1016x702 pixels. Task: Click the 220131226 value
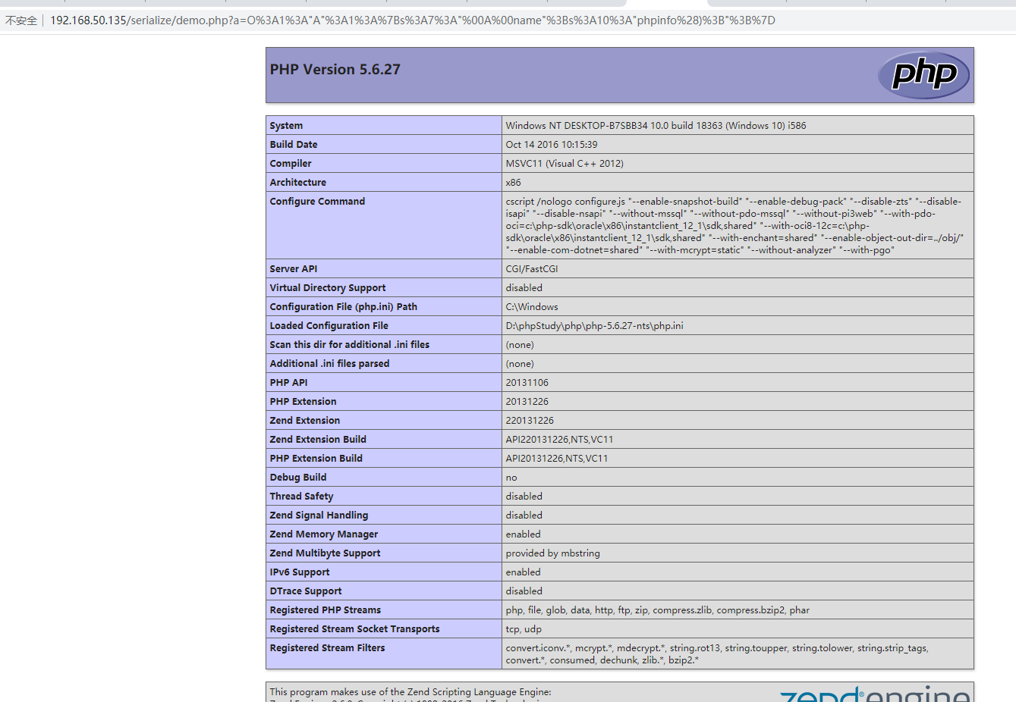pyautogui.click(x=530, y=421)
